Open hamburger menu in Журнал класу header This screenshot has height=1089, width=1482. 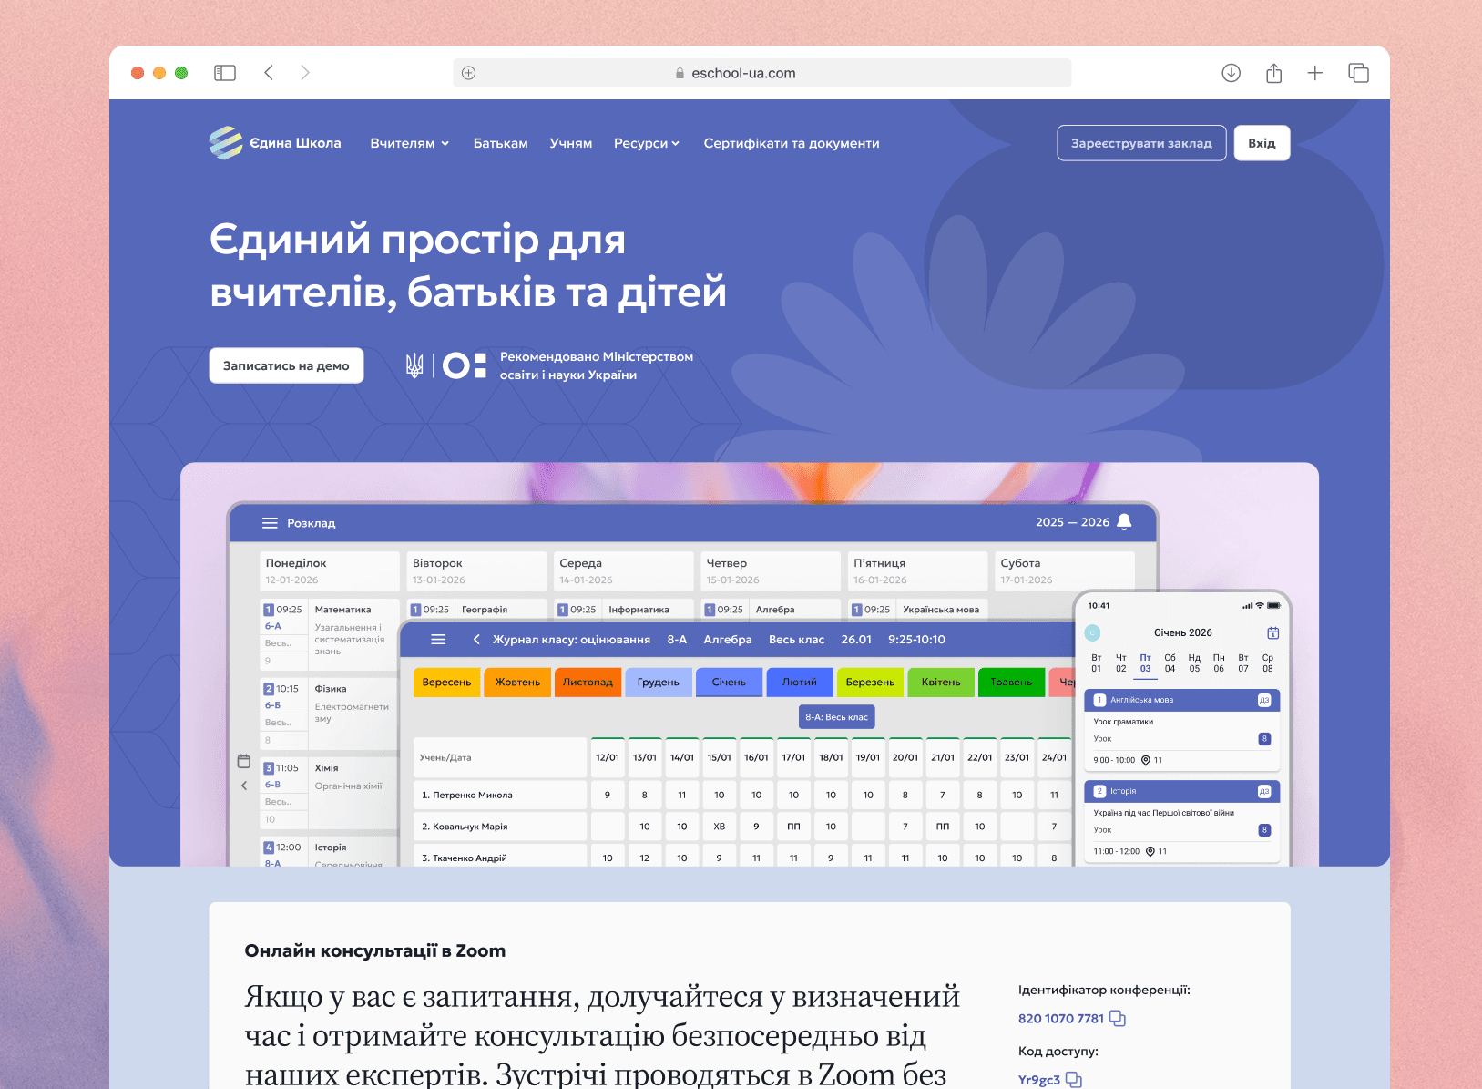[438, 640]
